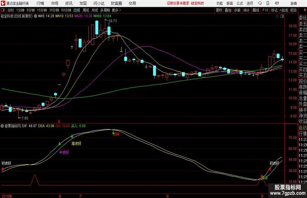The width and height of the screenshot is (307, 198).
Task: Click the 返回 back button
Action: tap(293, 10)
